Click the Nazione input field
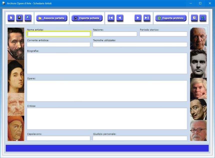 click(x=115, y=34)
